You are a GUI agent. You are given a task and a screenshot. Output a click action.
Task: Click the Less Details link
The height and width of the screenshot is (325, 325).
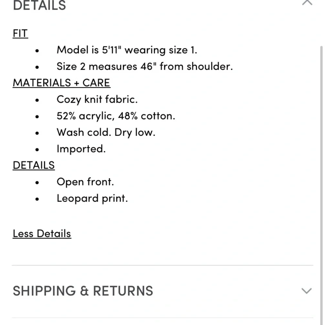pos(42,234)
